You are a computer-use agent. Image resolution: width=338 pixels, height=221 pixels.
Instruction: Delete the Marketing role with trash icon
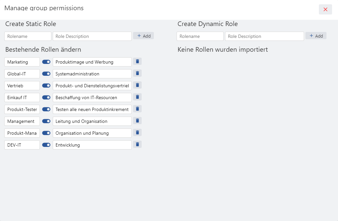click(137, 62)
